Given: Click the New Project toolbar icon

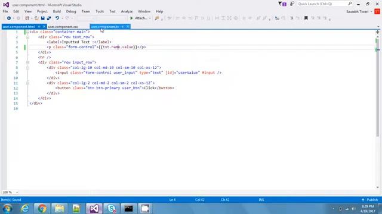Looking at the screenshot, I should click(x=27, y=18).
